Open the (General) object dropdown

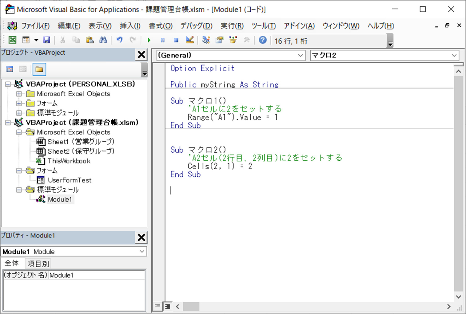tap(300, 55)
